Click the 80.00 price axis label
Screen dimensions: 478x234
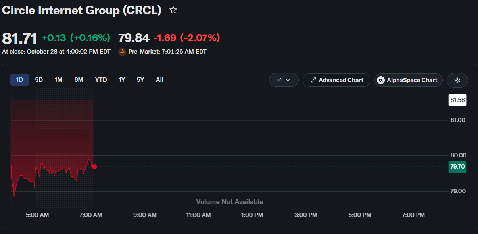point(458,155)
